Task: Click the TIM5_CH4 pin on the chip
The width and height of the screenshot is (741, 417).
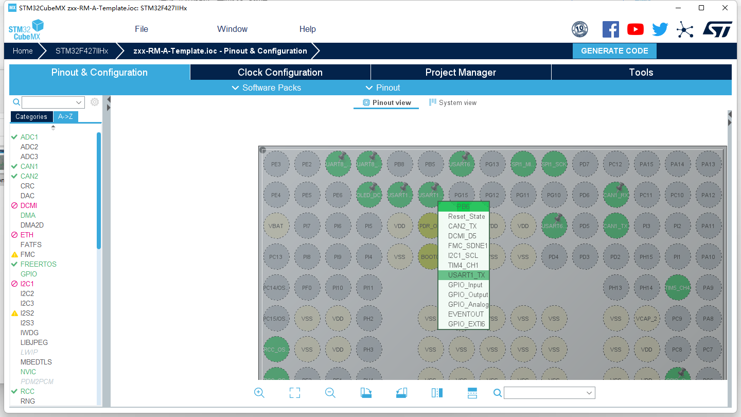Action: [x=677, y=288]
